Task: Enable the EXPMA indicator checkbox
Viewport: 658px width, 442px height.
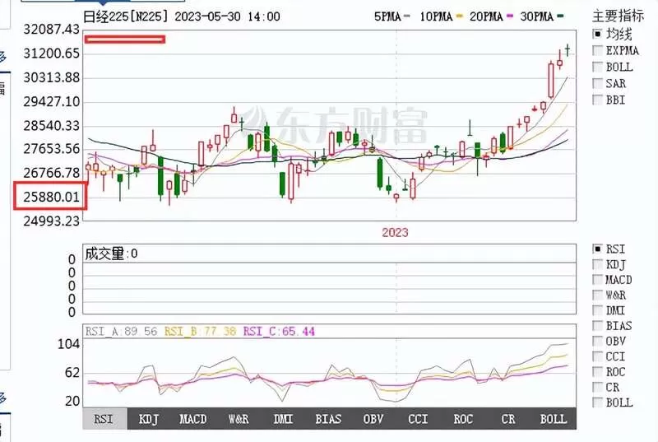Action: click(598, 51)
